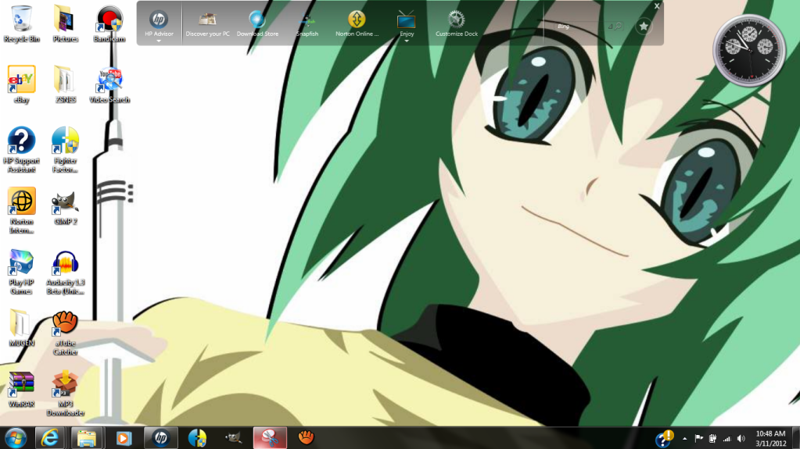
Task: Open Fighter Factory from the taskbar
Action: [x=197, y=438]
